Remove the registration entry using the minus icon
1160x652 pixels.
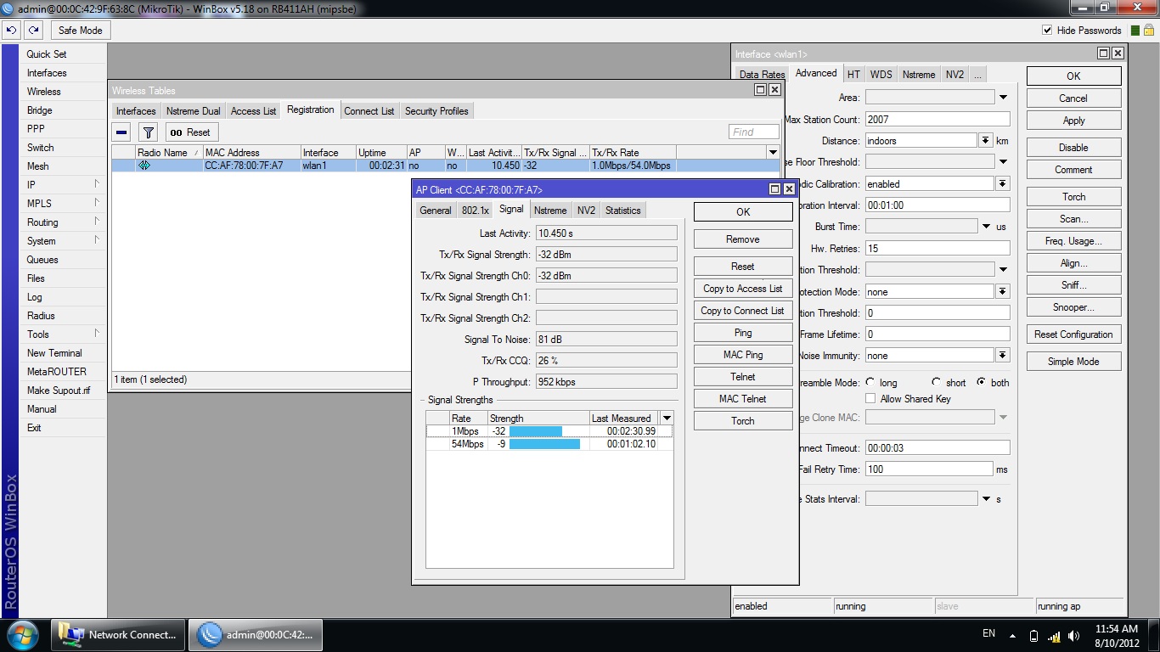pos(120,132)
